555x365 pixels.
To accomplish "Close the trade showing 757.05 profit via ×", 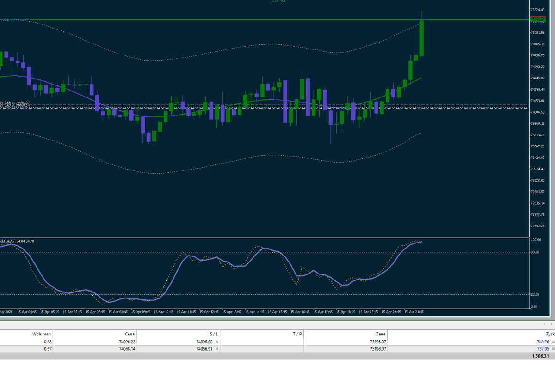I will 553,349.
